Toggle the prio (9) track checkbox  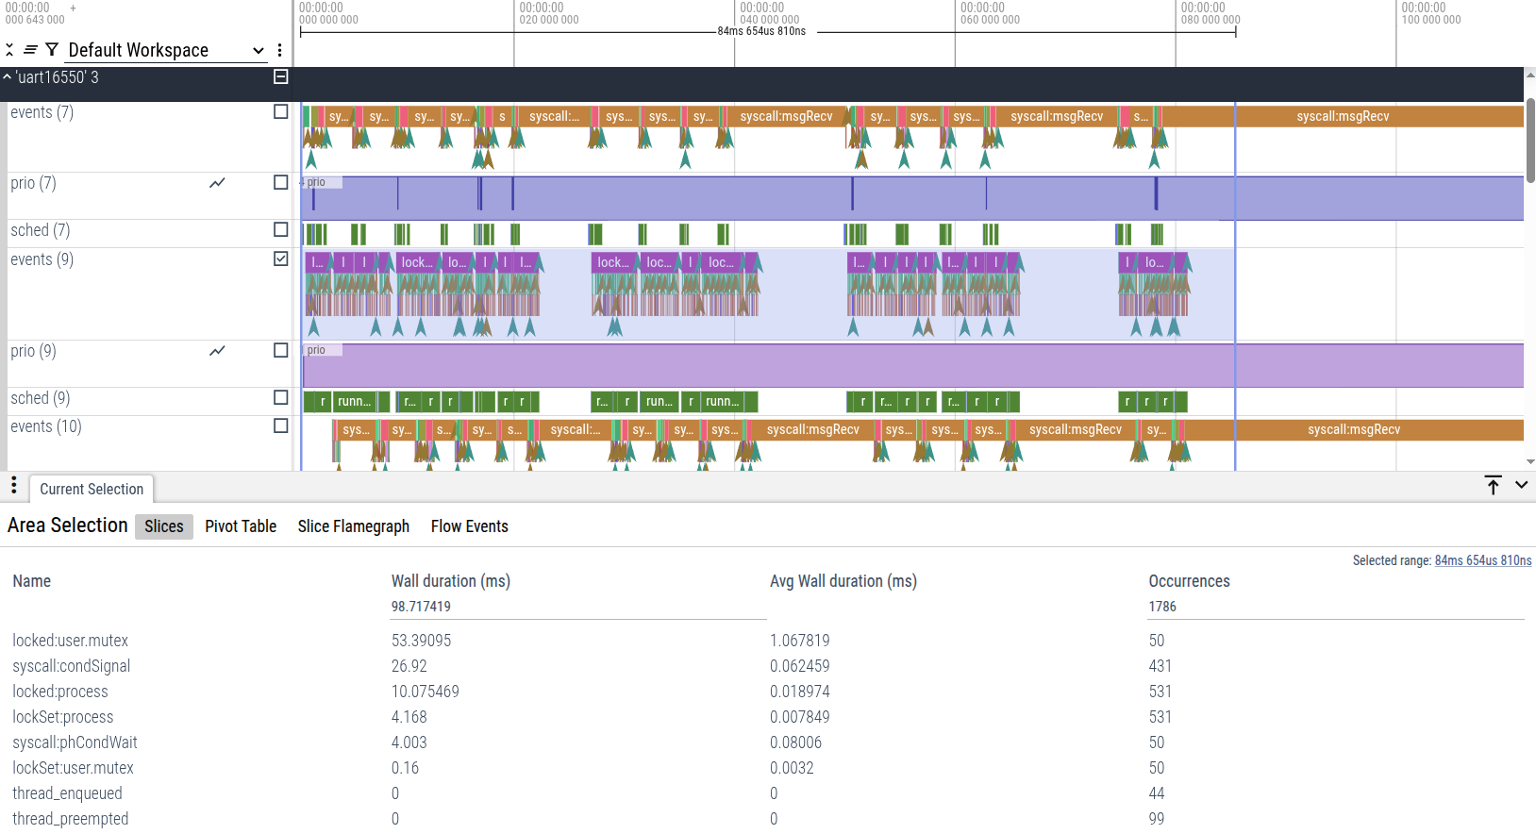click(x=281, y=351)
